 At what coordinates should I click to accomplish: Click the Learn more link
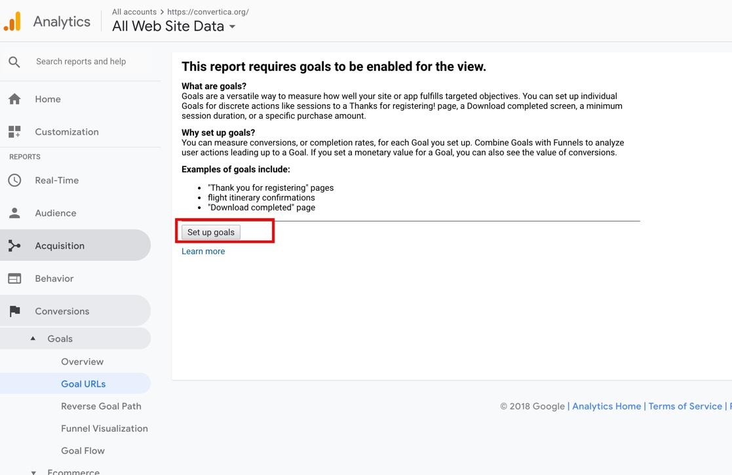(203, 252)
